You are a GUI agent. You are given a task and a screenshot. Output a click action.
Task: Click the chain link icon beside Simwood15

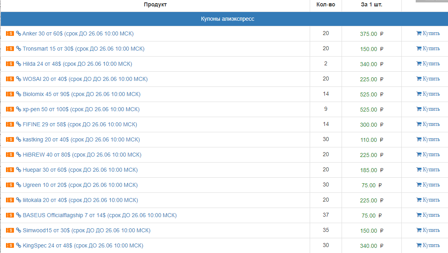(19, 230)
